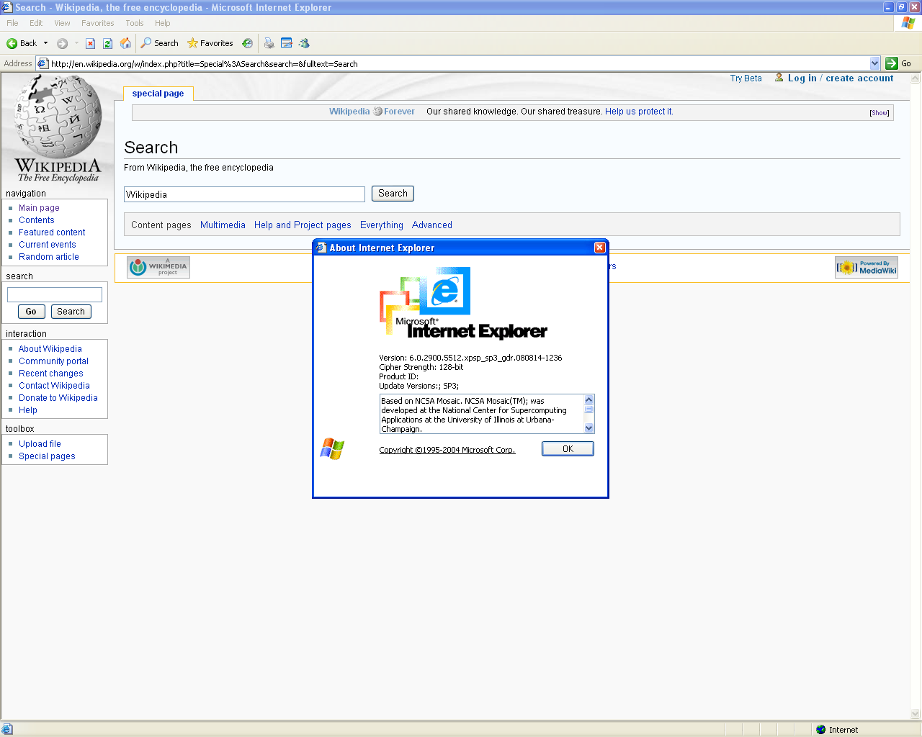Click the Refresh page toolbar icon
This screenshot has height=737, width=922.
click(x=107, y=43)
